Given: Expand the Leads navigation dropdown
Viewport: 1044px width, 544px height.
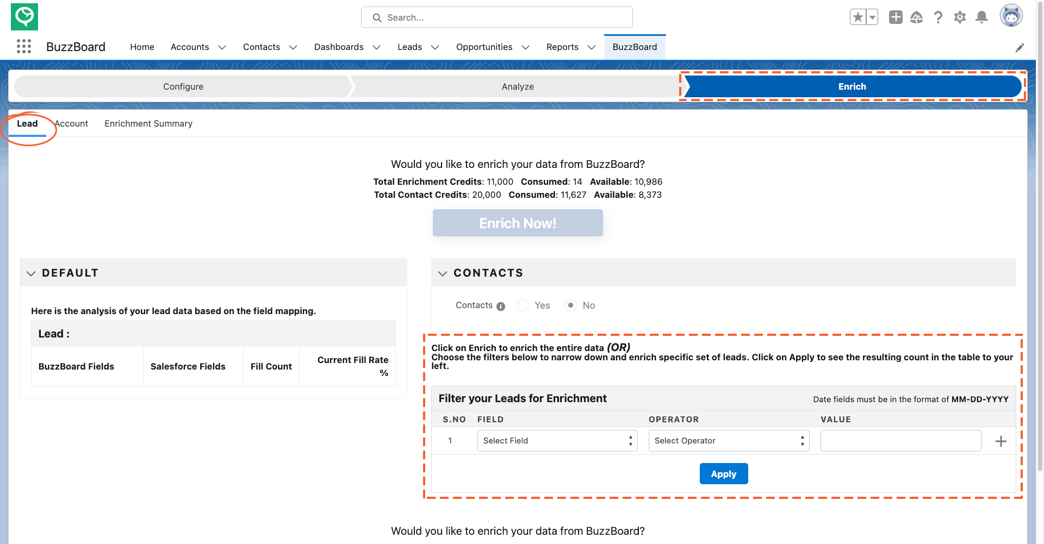Looking at the screenshot, I should 435,47.
